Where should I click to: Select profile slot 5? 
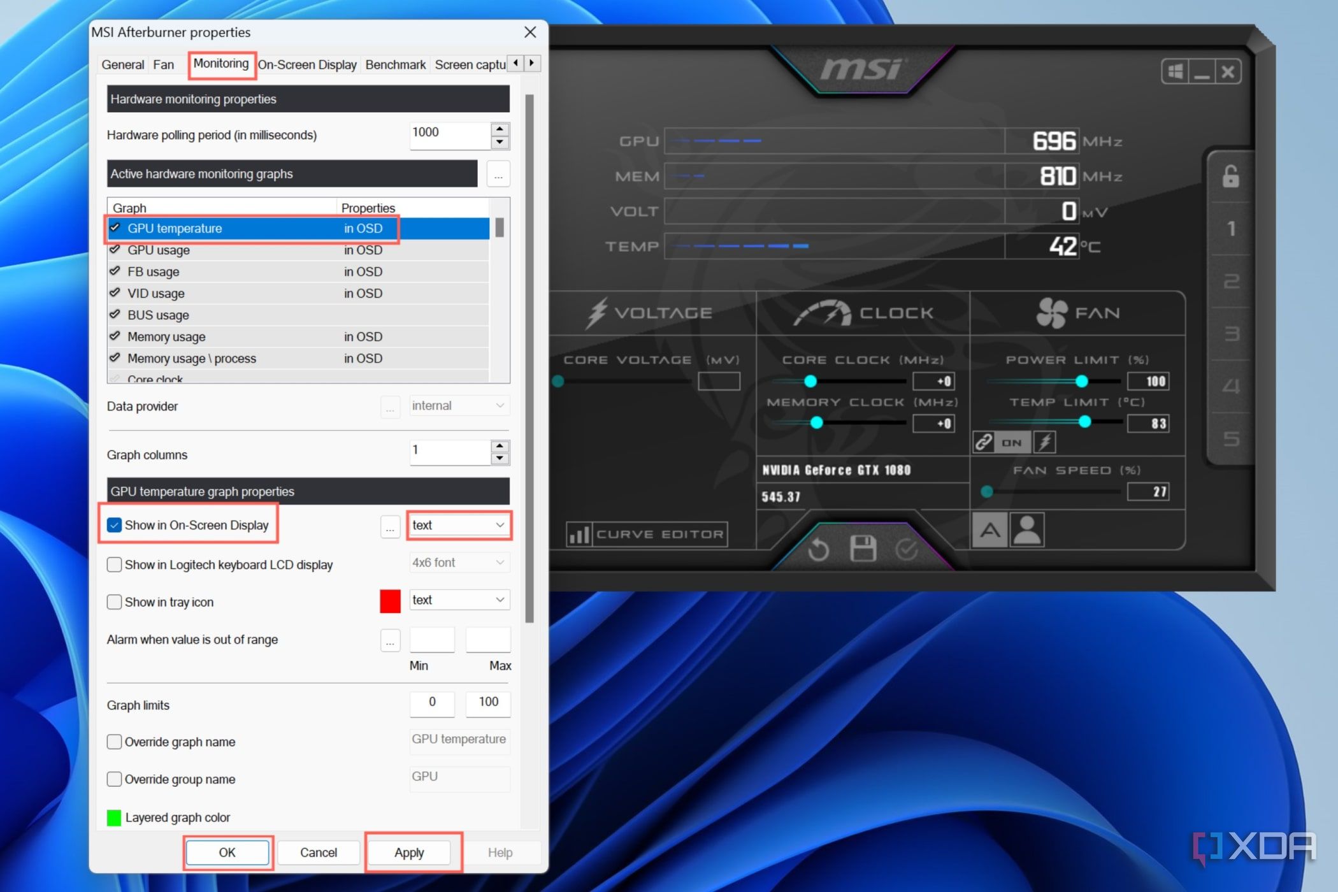point(1231,438)
